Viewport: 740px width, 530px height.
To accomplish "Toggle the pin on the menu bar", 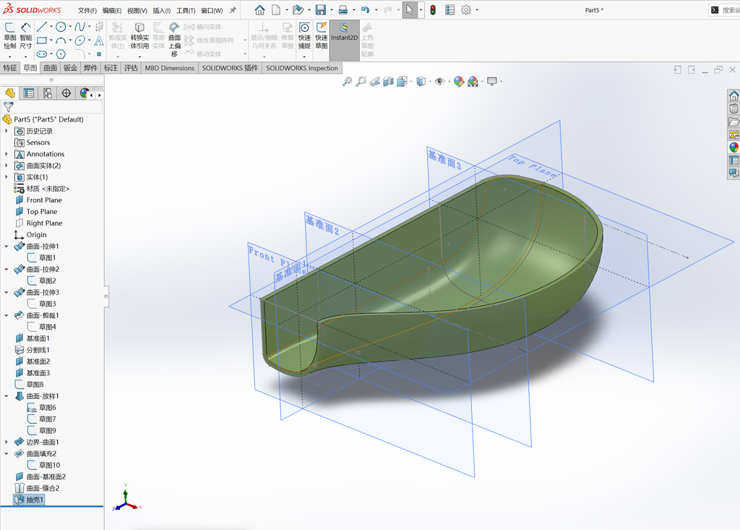I will pyautogui.click(x=233, y=10).
